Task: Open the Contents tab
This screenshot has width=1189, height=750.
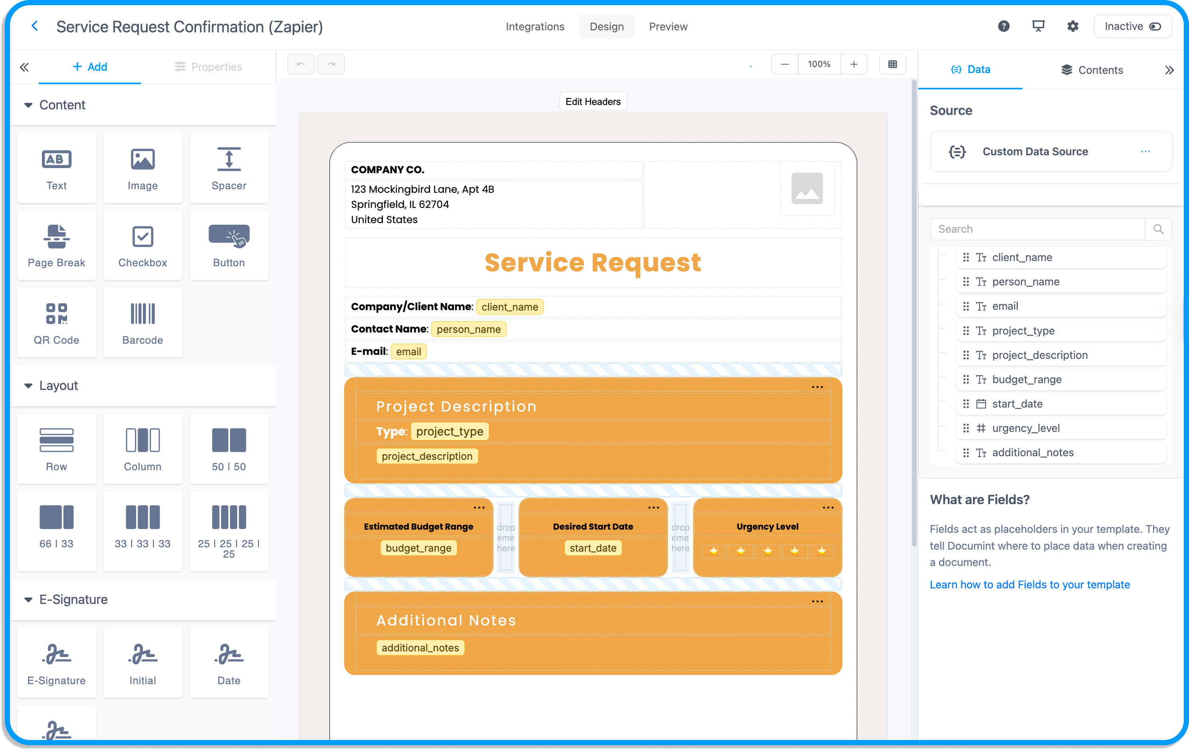Action: coord(1092,69)
